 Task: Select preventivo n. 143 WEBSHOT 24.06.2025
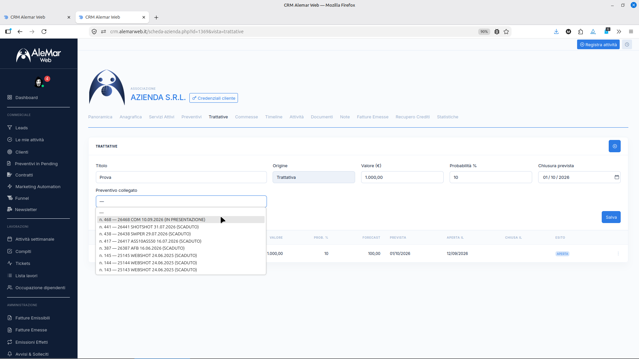[x=181, y=270]
